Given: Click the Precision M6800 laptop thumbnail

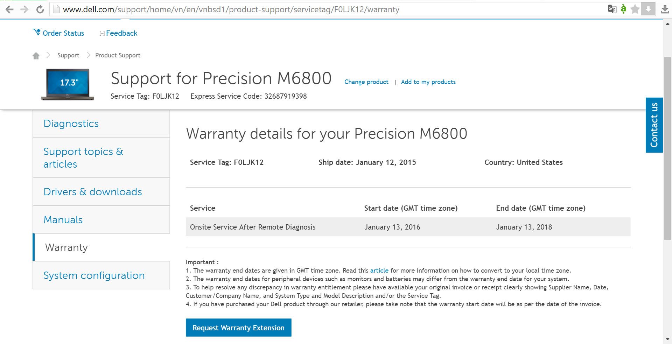Looking at the screenshot, I should 68,84.
